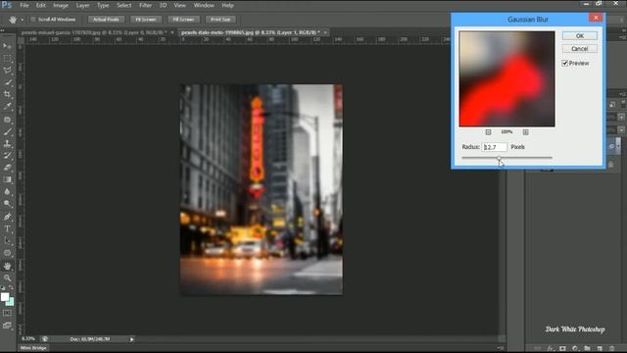Select the Move tool

[x=7, y=46]
